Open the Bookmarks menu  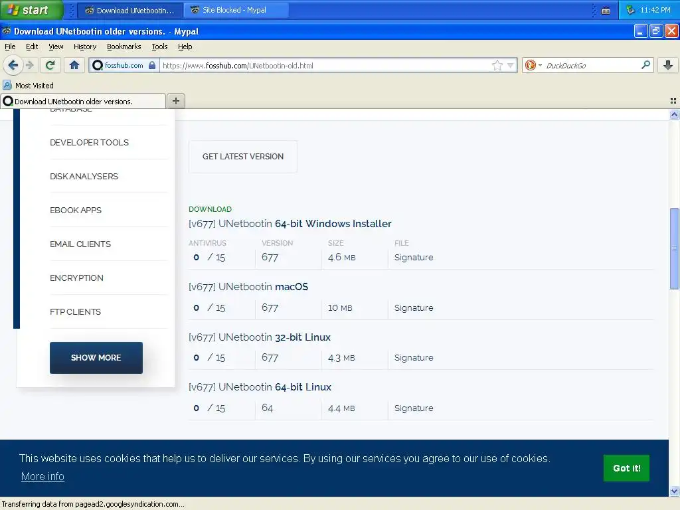pyautogui.click(x=124, y=46)
